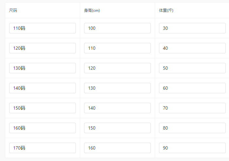Focus the height field containing 100
Screen dimensions: 229x161
[x=117, y=28]
